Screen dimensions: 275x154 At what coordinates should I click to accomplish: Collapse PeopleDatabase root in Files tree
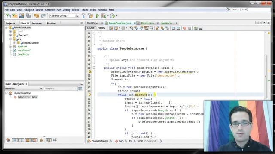(x=6, y=27)
